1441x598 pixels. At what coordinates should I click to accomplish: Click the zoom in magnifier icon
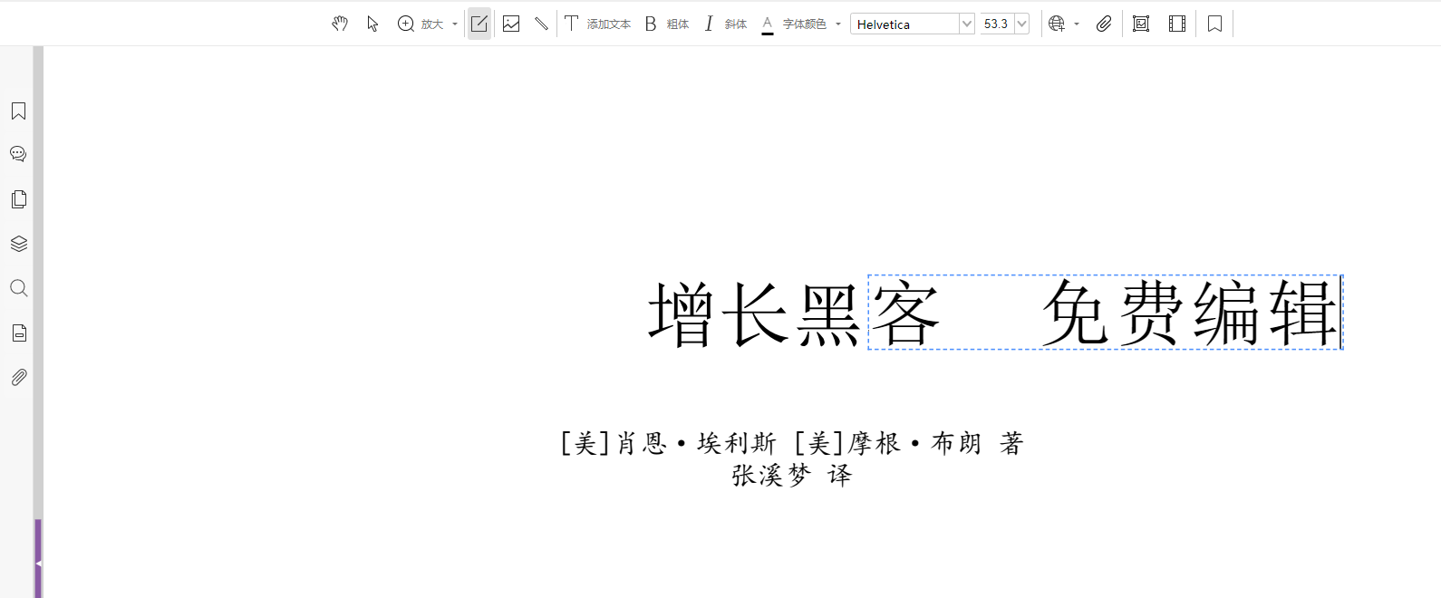tap(406, 24)
